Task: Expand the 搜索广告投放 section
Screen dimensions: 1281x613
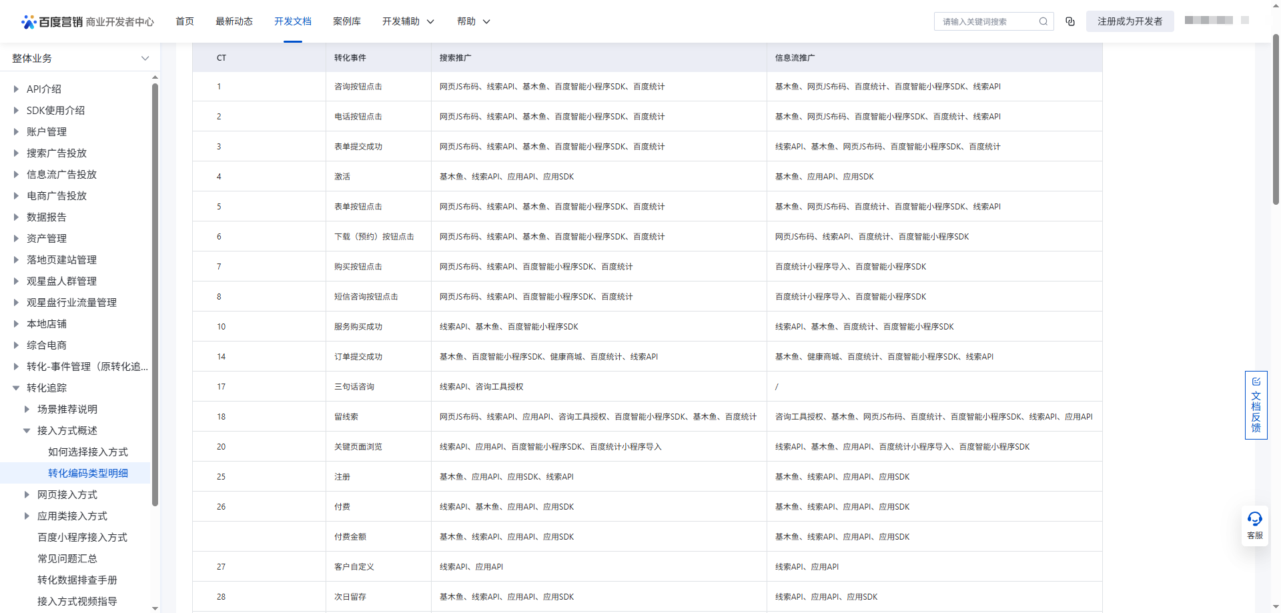Action: pyautogui.click(x=16, y=153)
